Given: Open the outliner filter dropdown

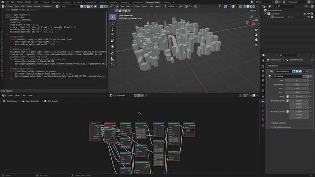Looking at the screenshot, I should 307,6.
